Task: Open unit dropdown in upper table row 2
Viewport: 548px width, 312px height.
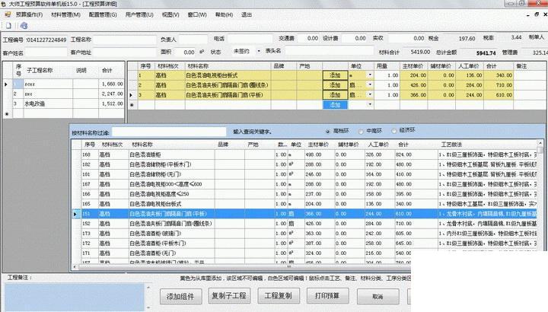Action: coord(370,85)
